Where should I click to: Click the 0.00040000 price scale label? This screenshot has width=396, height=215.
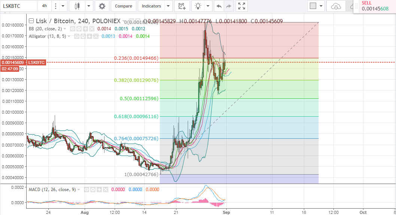tap(13, 178)
